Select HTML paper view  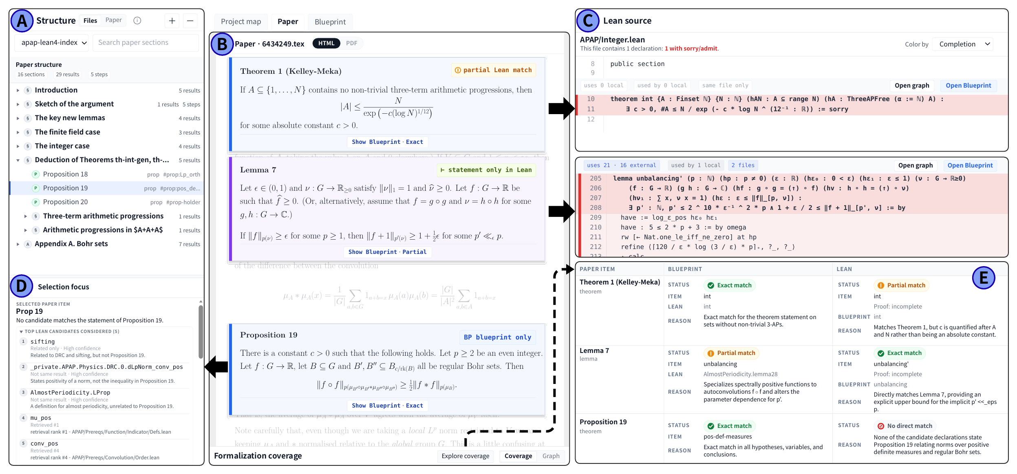(x=326, y=43)
